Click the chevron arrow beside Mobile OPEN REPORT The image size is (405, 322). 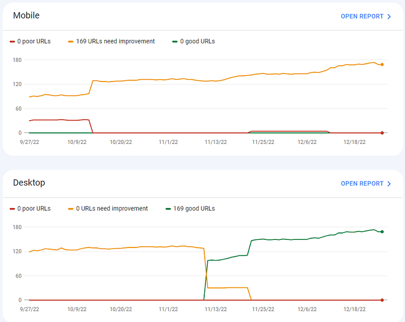coord(389,17)
